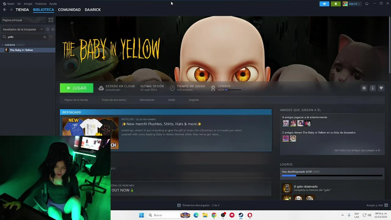Click the library search field with 'yello'
Viewport: 391px width, 220px height.
[x=24, y=37]
